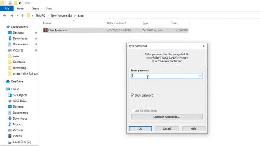Sort by Size column header
Viewport: 260px width, 146px height.
pos(174,23)
